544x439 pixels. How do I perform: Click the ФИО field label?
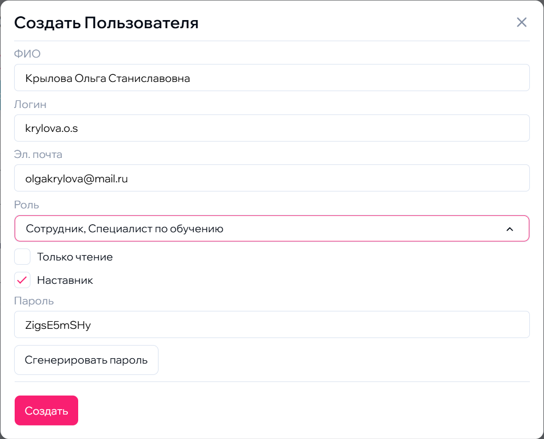click(x=27, y=54)
